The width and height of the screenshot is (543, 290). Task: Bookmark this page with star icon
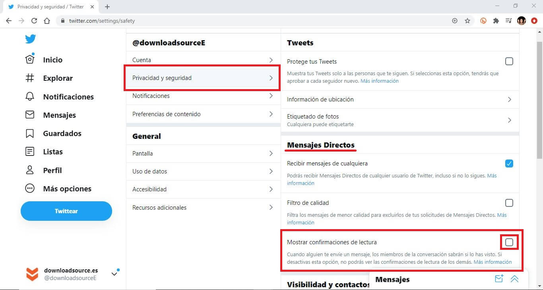click(467, 21)
